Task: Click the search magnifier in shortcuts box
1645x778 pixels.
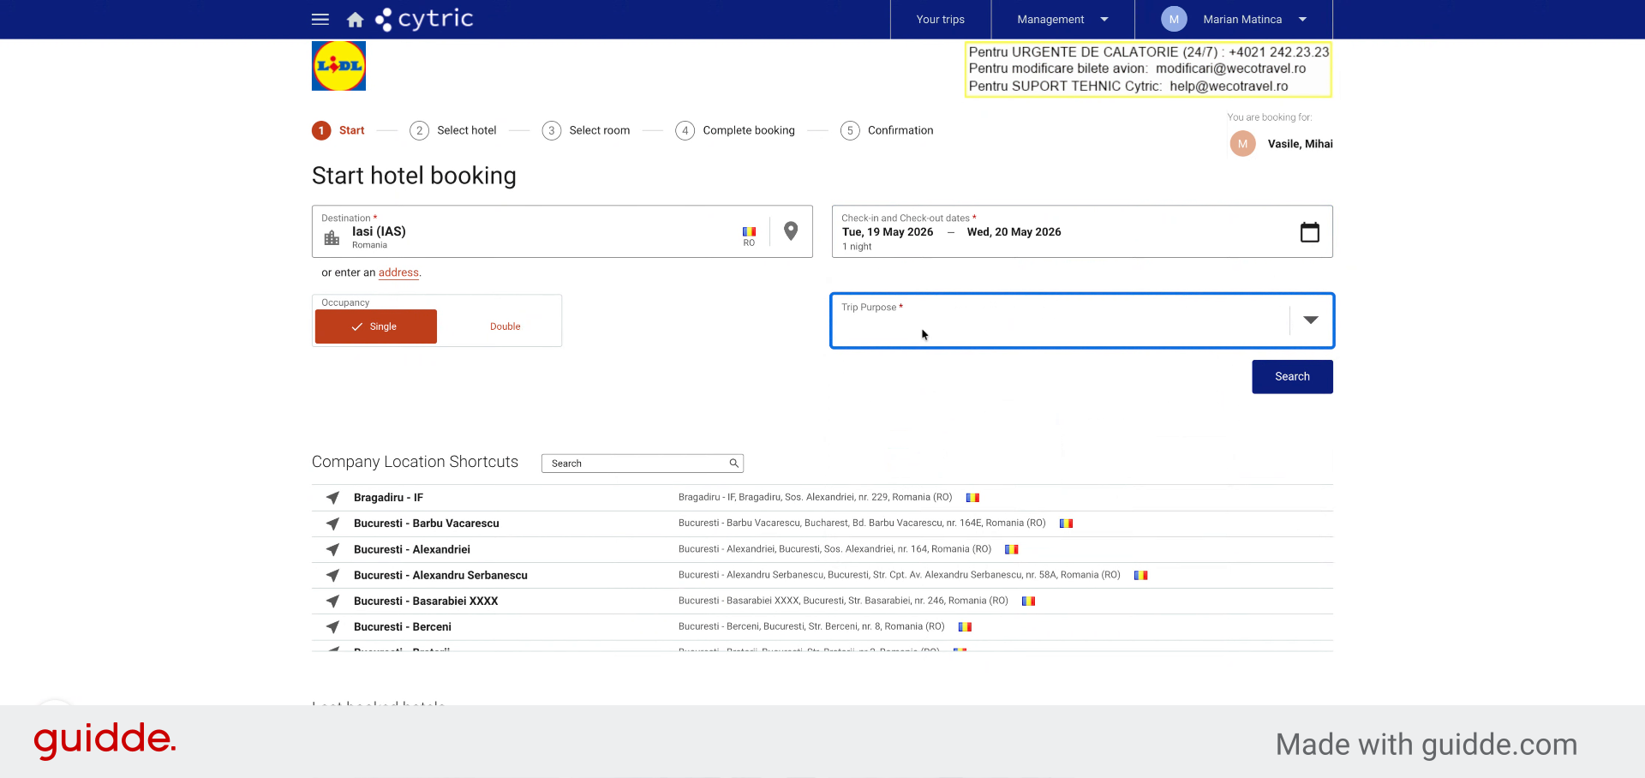Action: 733,464
